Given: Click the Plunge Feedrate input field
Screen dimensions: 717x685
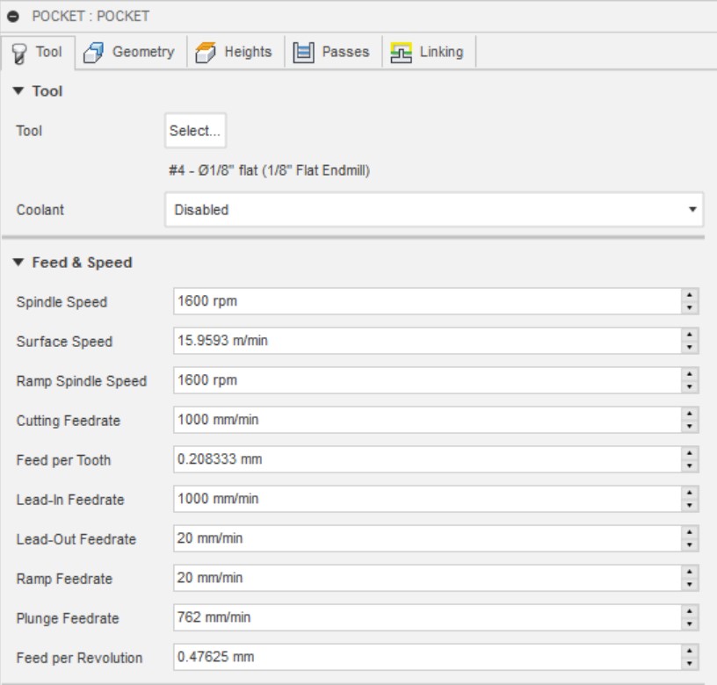Looking at the screenshot, I should [x=427, y=617].
